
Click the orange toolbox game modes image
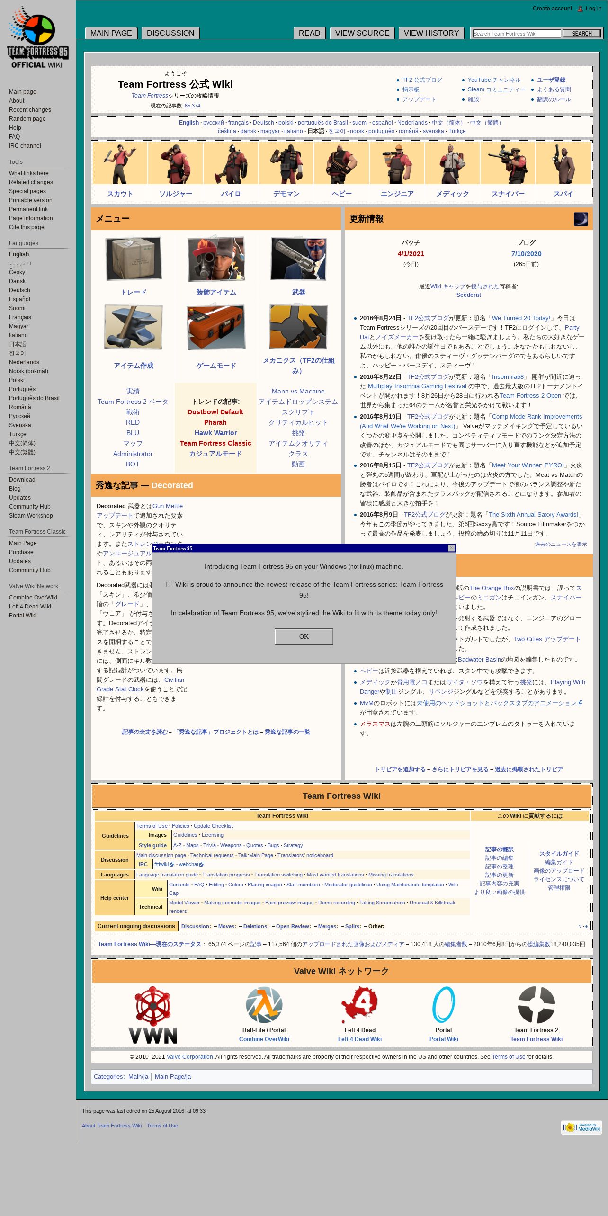(x=216, y=327)
